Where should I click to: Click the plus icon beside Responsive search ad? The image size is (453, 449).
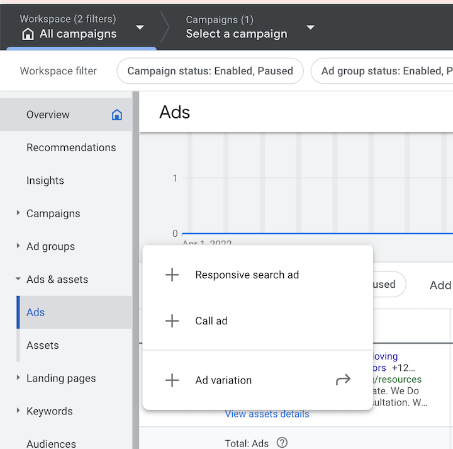point(172,275)
